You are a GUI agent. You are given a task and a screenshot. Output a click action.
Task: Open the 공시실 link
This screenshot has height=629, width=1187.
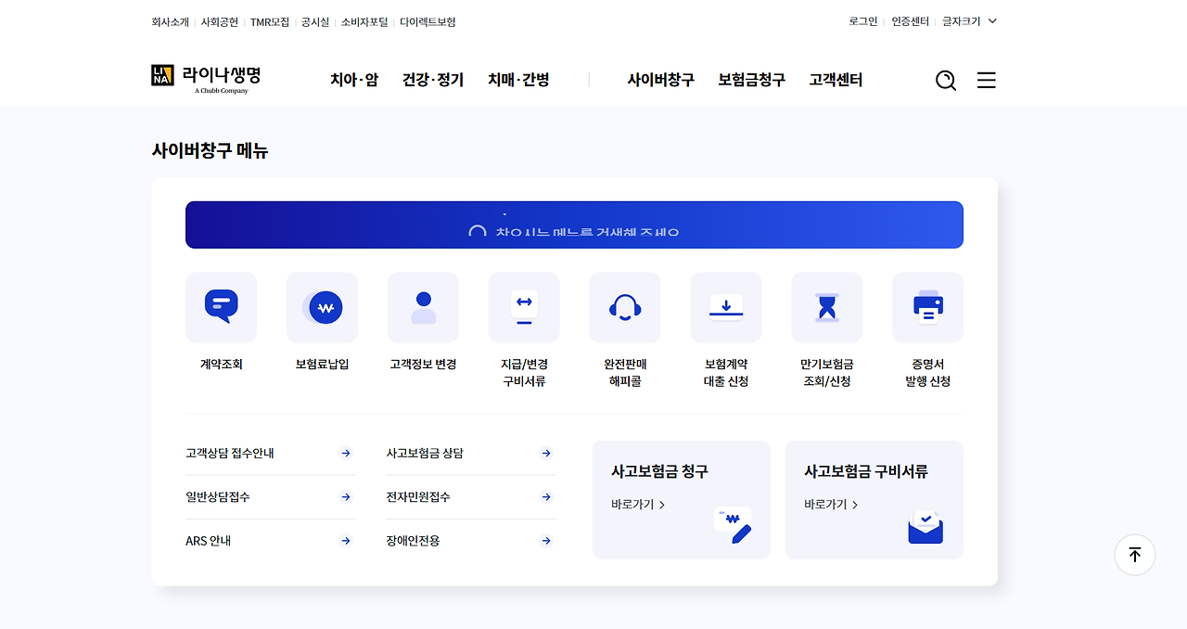coord(315,21)
